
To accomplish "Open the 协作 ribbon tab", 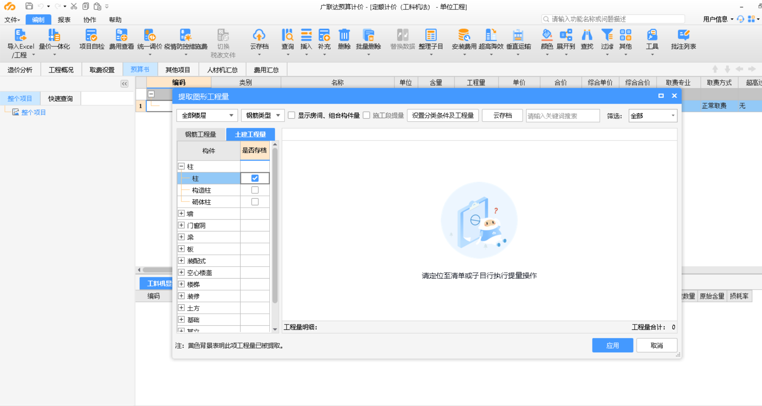I will tap(90, 20).
